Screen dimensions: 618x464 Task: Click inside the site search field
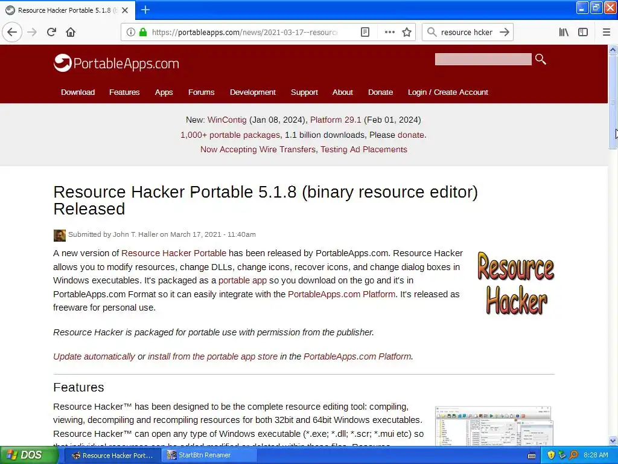(483, 59)
